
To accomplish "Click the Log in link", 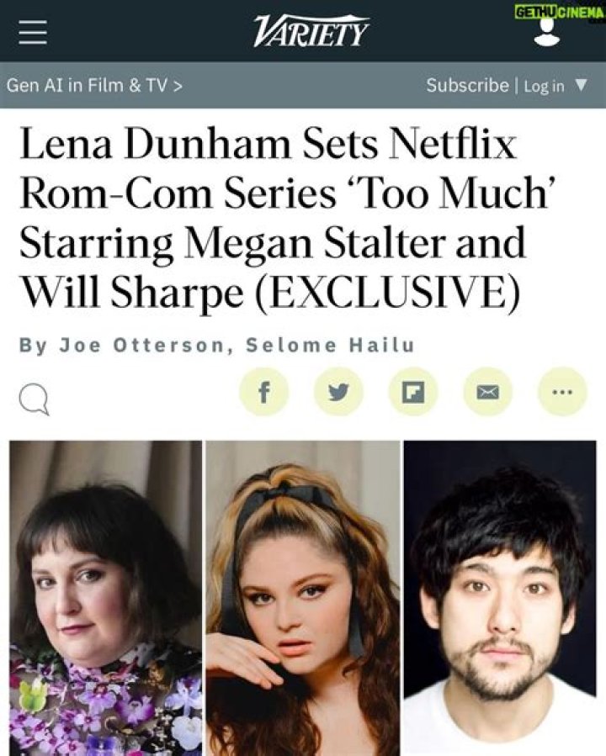I will (x=544, y=87).
